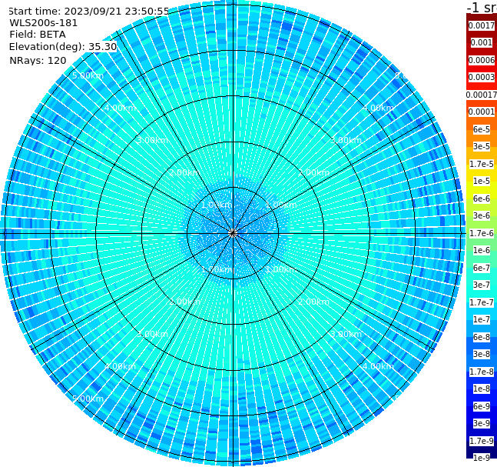This screenshot has width=497, height=467.
Task: Select the 0.0001 colorbar value
Action: 482,112
